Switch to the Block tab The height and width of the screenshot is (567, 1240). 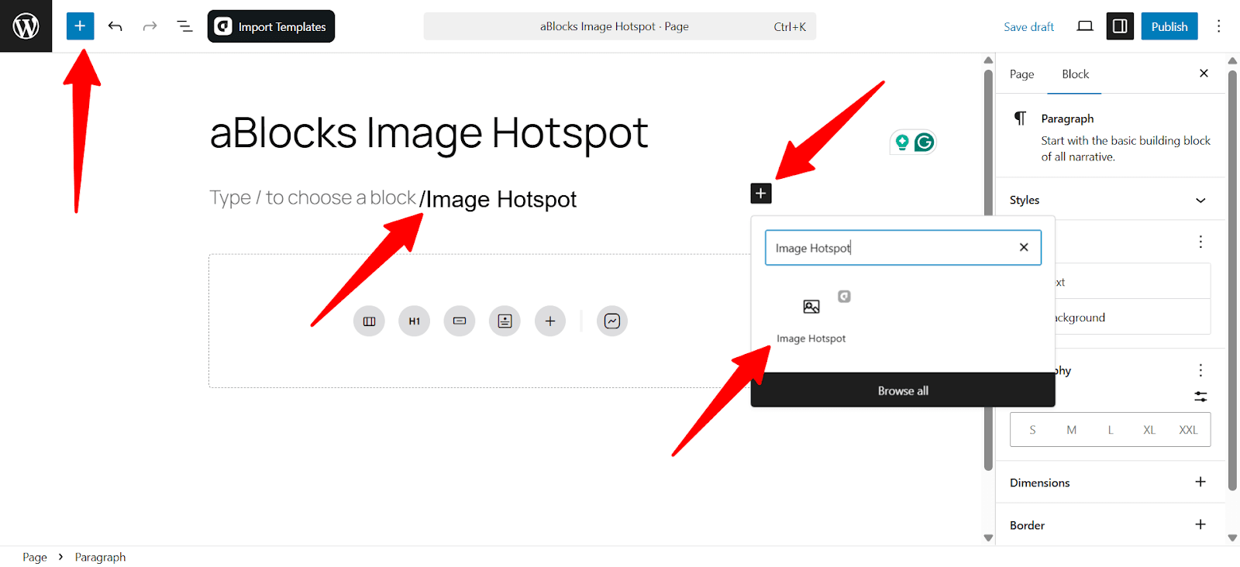click(1075, 74)
